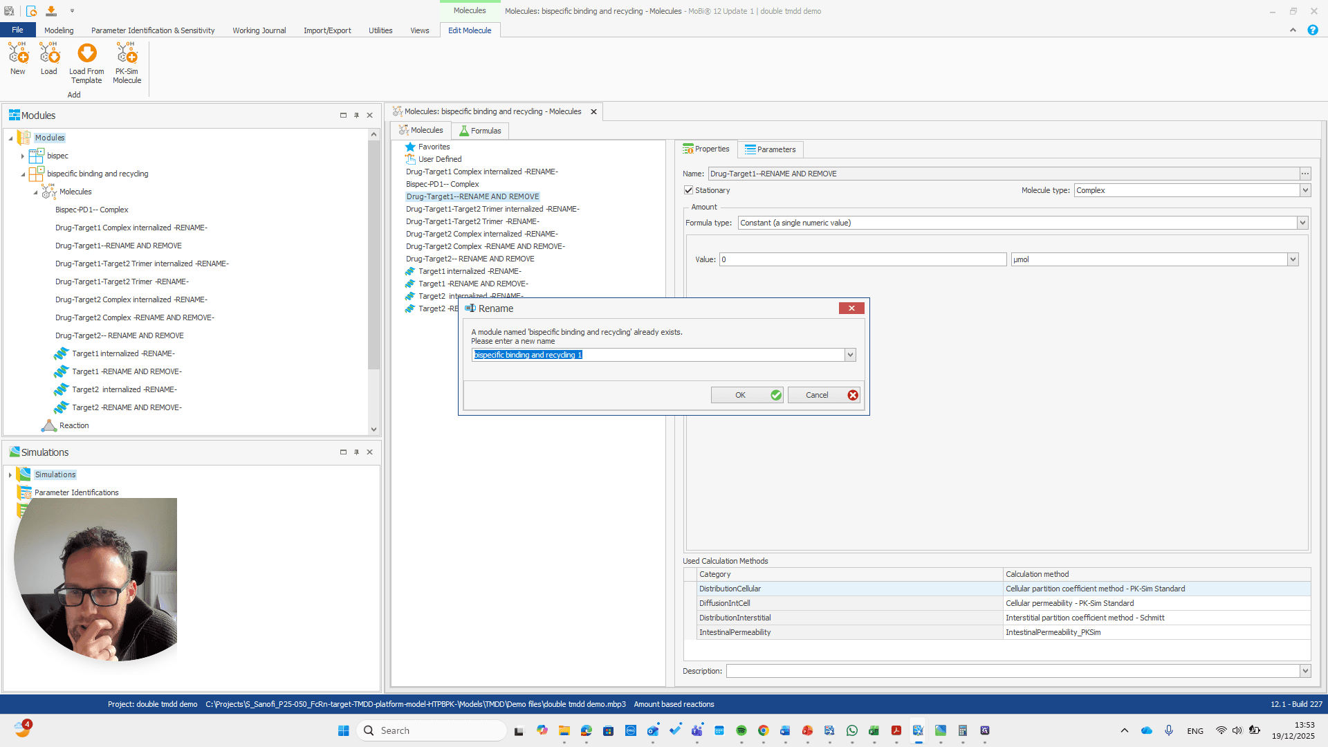Screen dimensions: 1328x747
Task: Expand the bispec module node
Action: coord(23,156)
